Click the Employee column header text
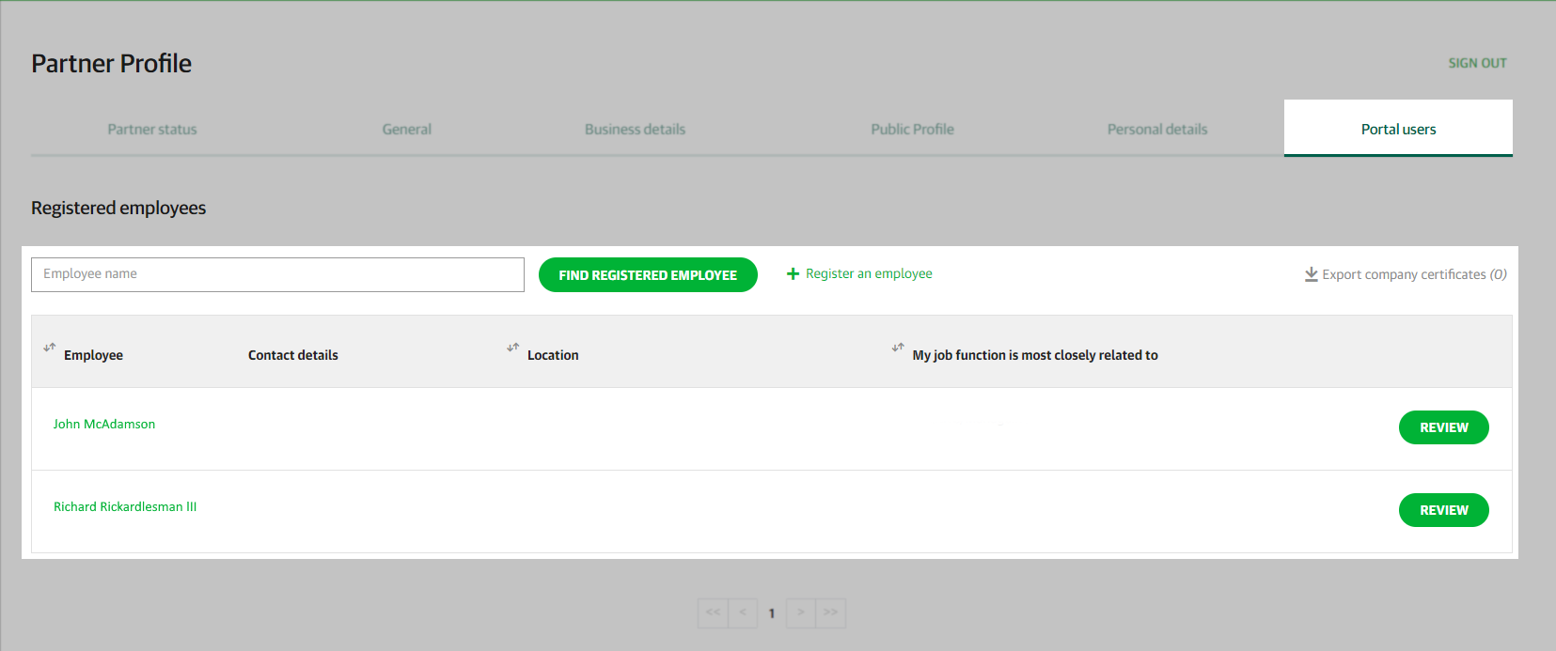Screen dimensions: 1556x651 (x=93, y=355)
